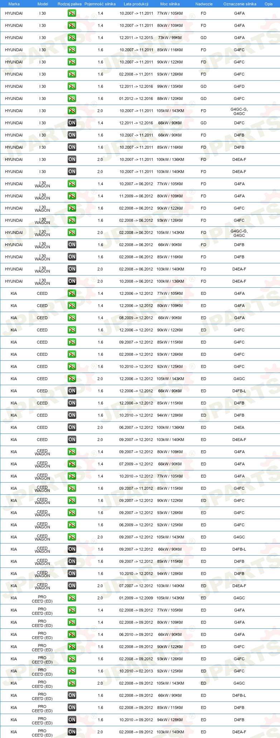Viewport: 280px width, 738px height.
Task: Click the GD body cell in the 73kW/99KM row
Action: click(203, 38)
